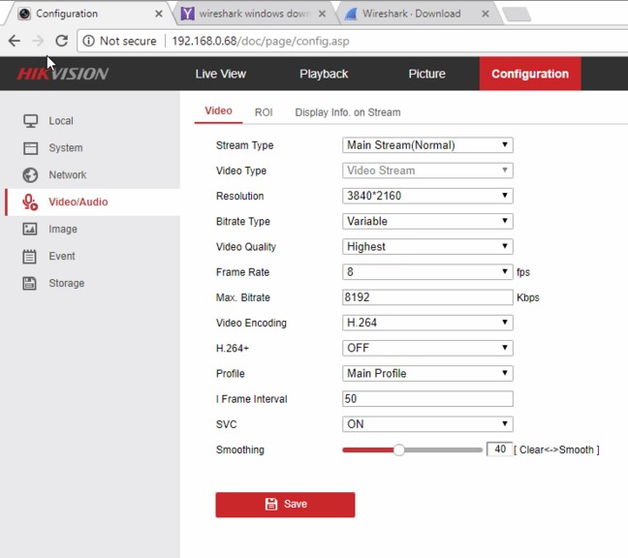Click the Local monitor icon in sidebar
Image resolution: width=628 pixels, height=558 pixels.
click(x=30, y=121)
